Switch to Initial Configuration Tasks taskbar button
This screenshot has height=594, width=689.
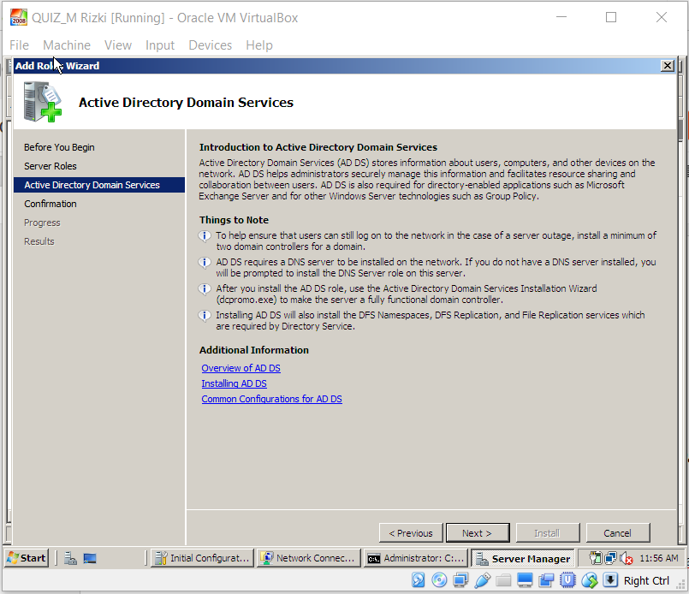pos(202,558)
